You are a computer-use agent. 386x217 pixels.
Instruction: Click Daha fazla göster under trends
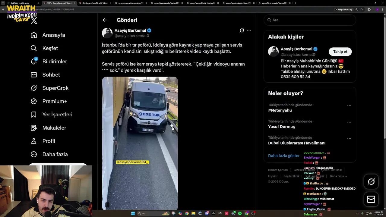[284, 156]
